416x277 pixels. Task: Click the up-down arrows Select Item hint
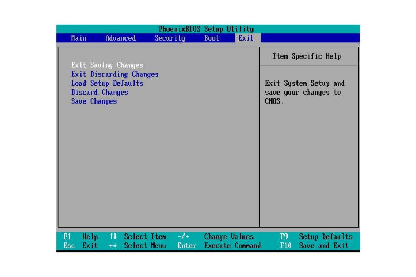138,236
